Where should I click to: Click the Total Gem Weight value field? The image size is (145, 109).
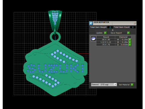pyautogui.click(x=110, y=27)
